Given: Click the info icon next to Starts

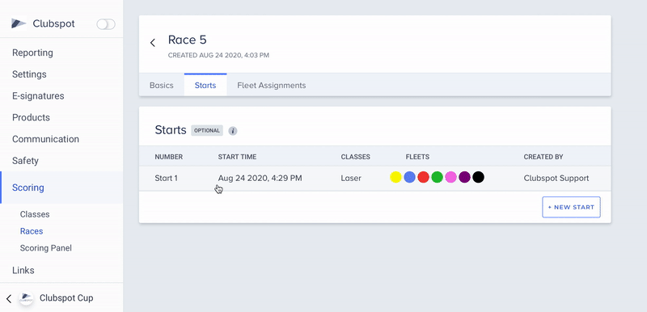Looking at the screenshot, I should [x=233, y=131].
